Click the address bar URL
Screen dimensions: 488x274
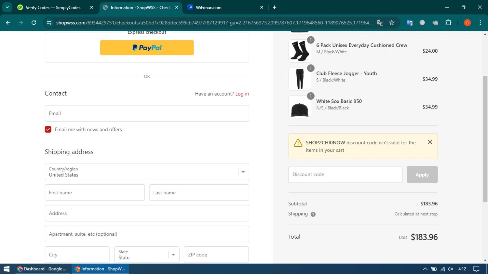pos(214,23)
